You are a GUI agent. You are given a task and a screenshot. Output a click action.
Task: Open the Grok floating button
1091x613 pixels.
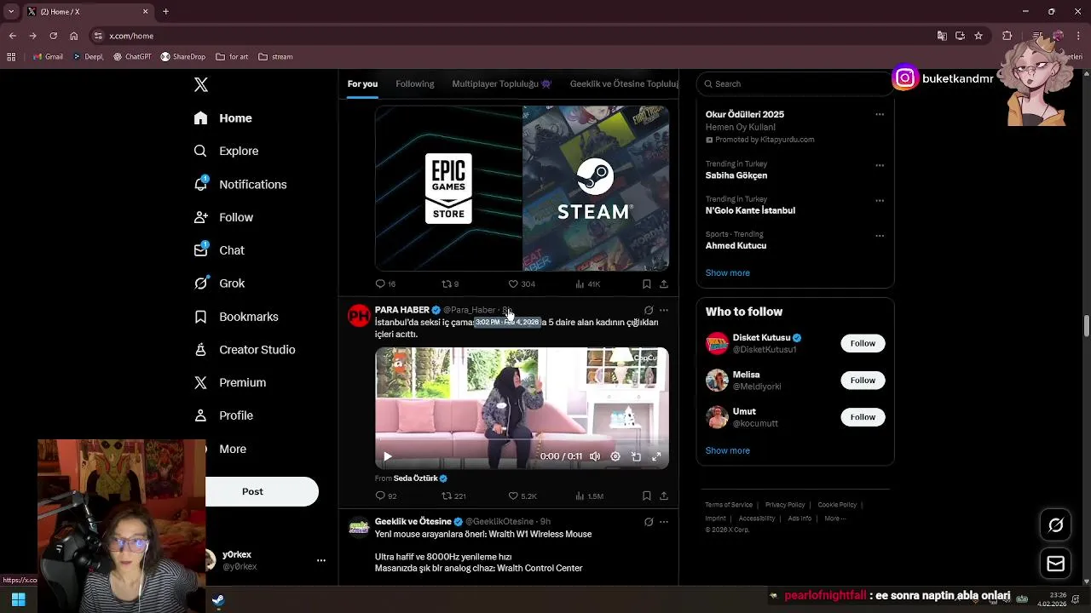coord(1055,525)
